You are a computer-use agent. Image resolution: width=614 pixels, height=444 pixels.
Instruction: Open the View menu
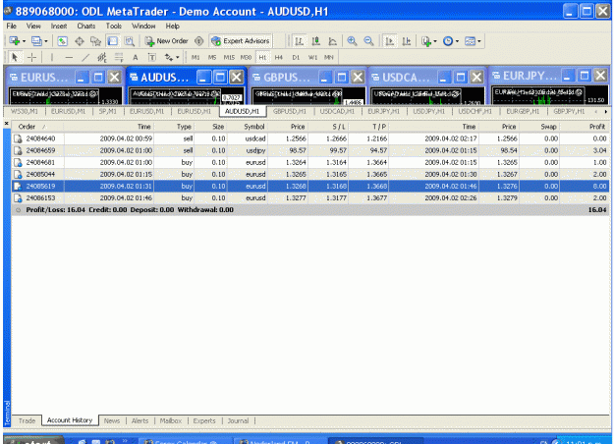(x=33, y=26)
